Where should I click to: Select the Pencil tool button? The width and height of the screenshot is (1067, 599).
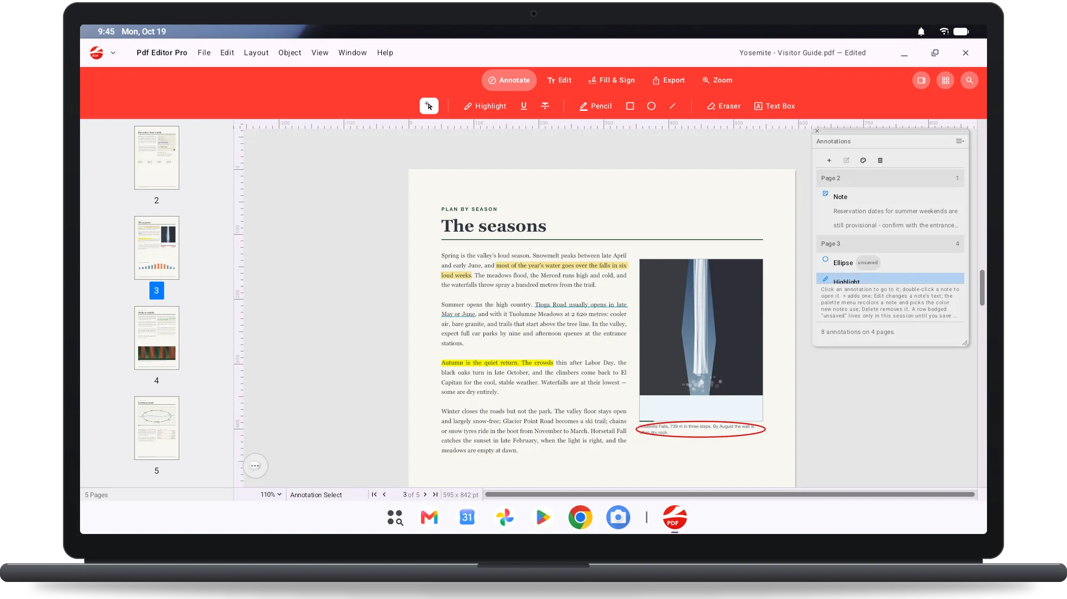[595, 106]
